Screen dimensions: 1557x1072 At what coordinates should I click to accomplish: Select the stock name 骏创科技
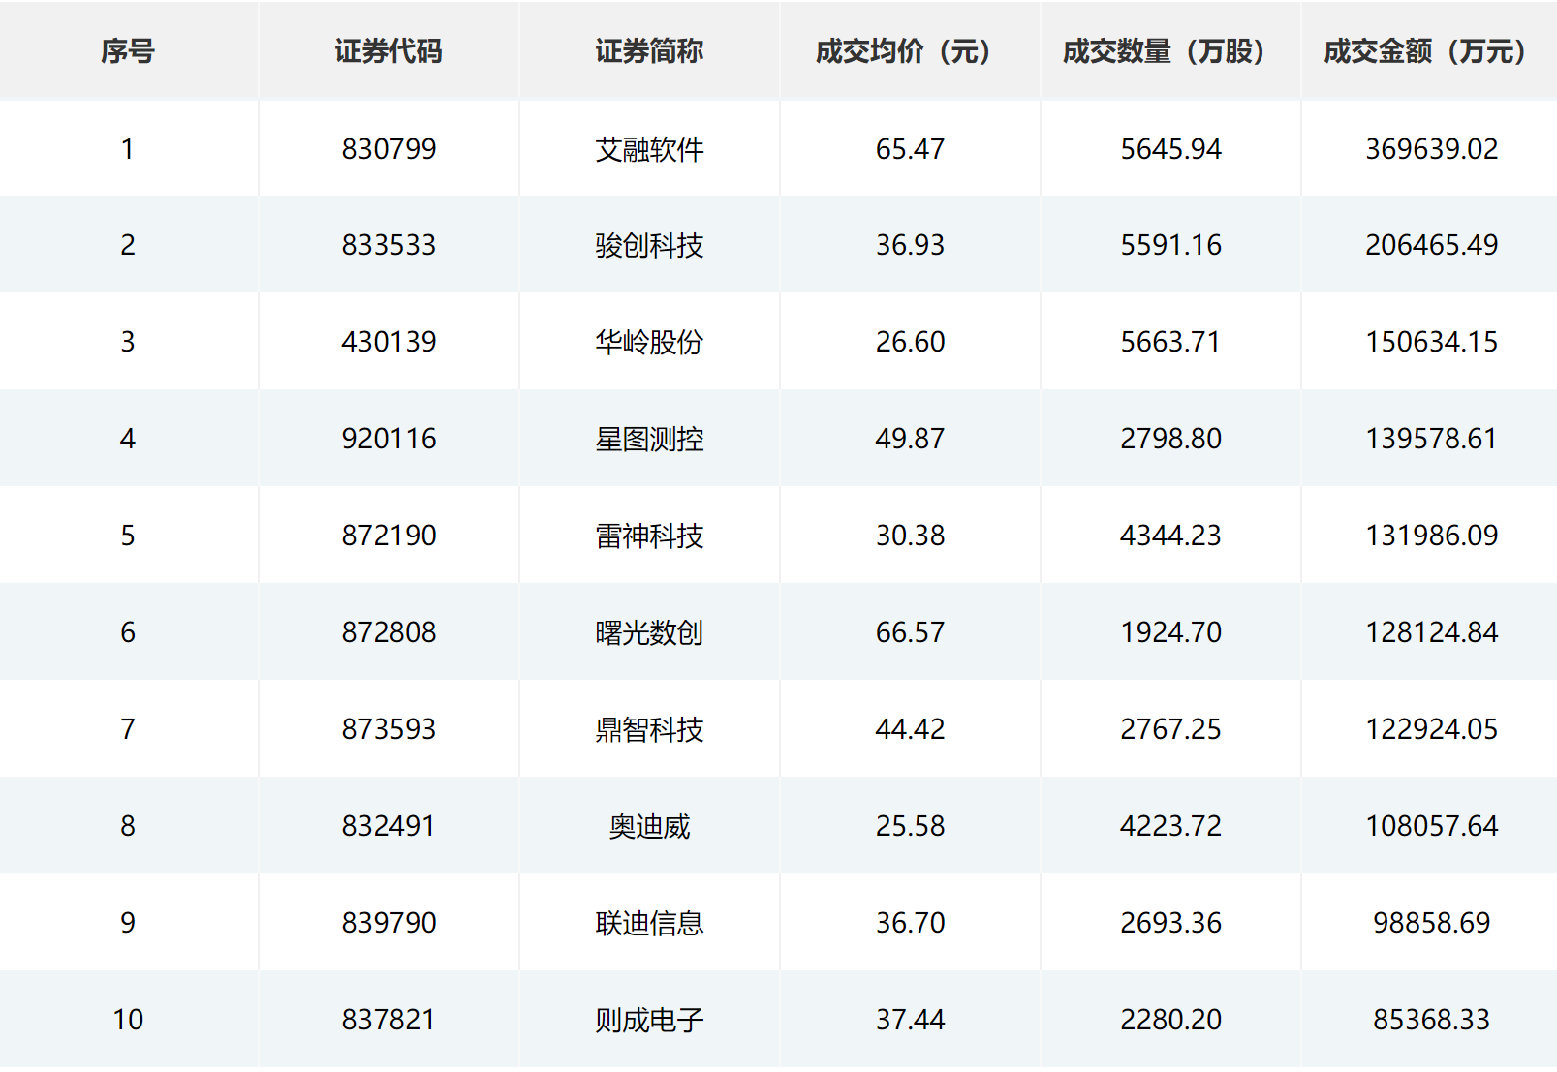point(649,245)
